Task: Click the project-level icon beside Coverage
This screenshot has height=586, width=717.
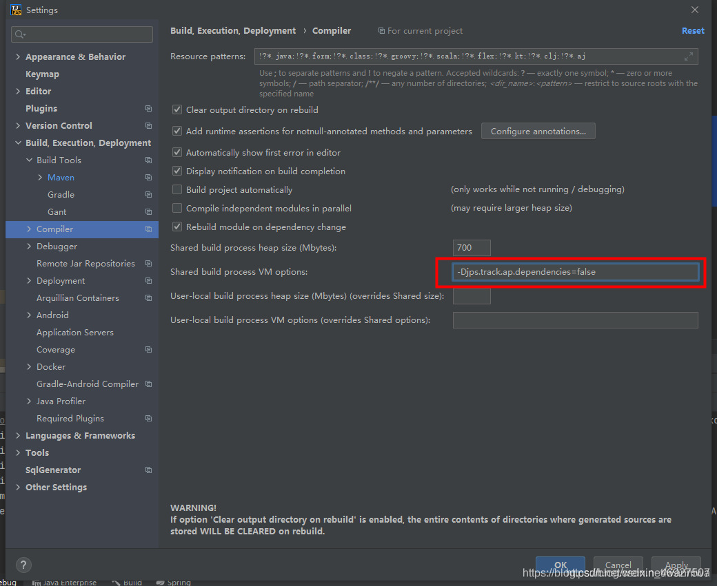Action: (149, 349)
